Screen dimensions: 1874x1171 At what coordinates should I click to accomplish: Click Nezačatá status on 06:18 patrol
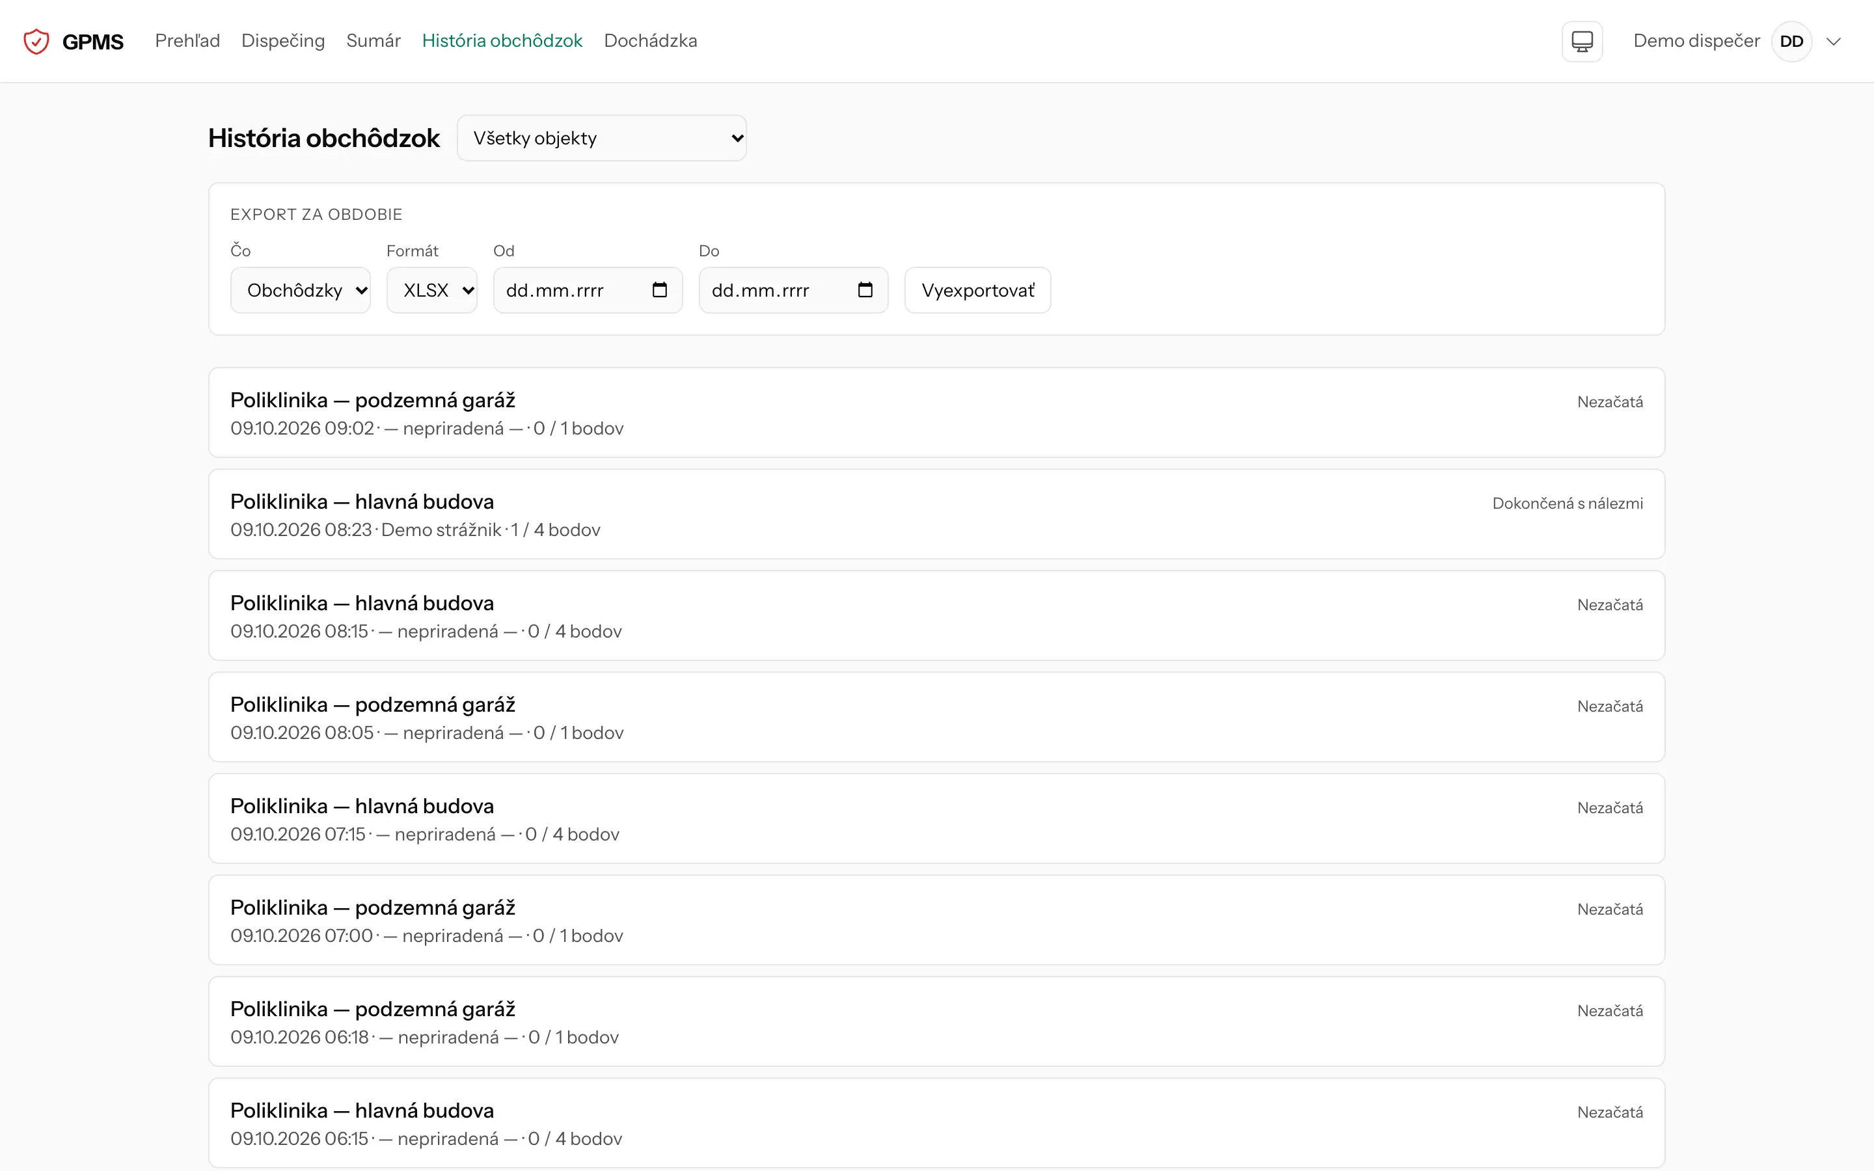(1610, 1011)
